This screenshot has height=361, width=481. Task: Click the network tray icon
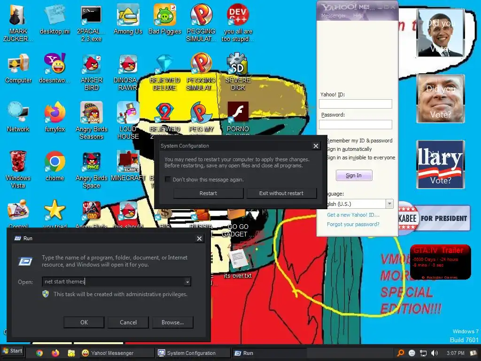click(x=423, y=353)
